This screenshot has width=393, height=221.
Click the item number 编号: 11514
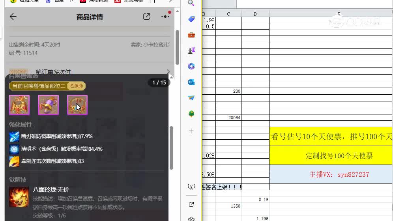[23, 53]
